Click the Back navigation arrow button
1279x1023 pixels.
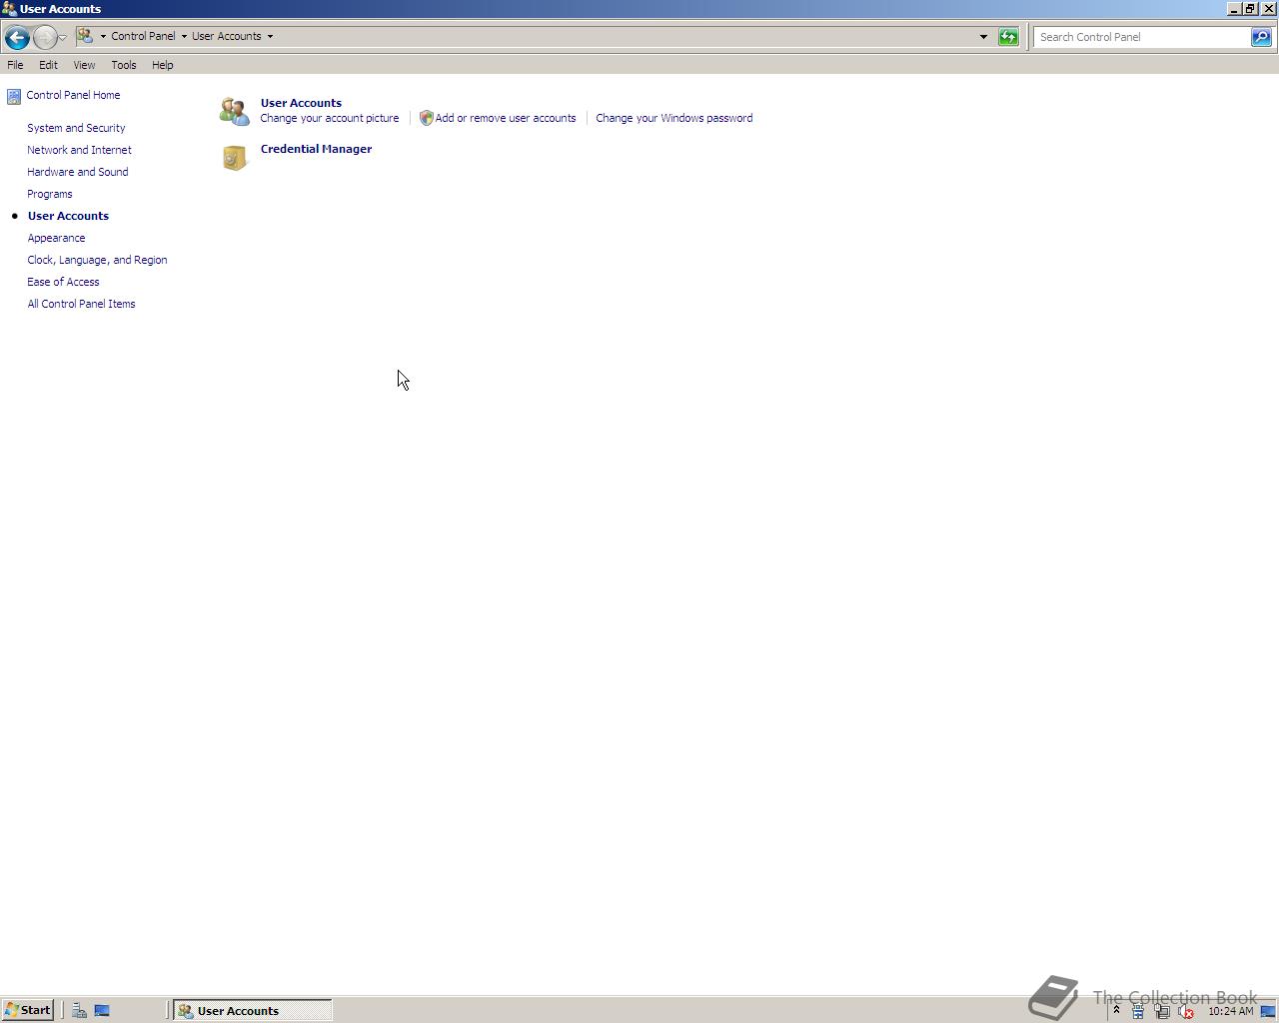click(x=16, y=38)
